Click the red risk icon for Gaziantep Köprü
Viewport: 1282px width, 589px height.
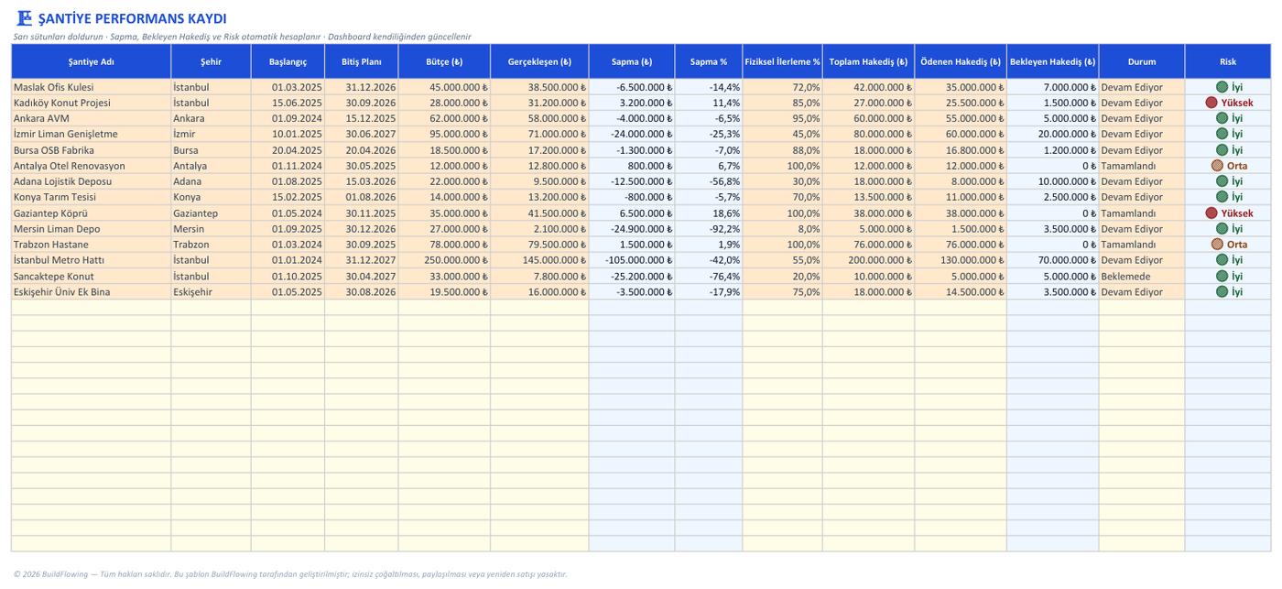click(1211, 213)
